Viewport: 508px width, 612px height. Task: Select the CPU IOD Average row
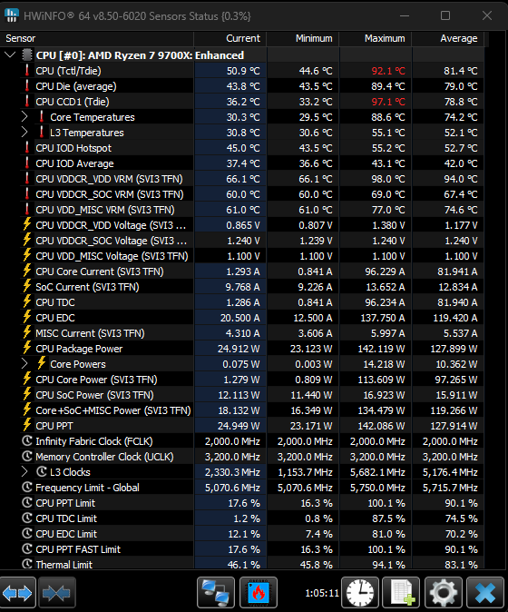[x=241, y=163]
